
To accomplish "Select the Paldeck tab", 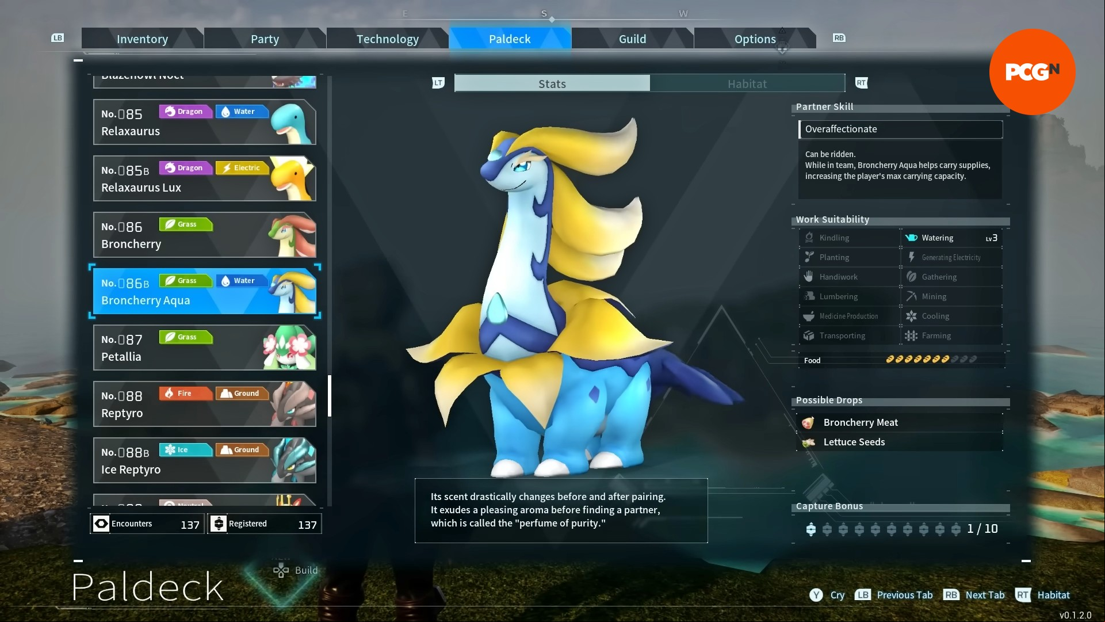I will (x=510, y=39).
